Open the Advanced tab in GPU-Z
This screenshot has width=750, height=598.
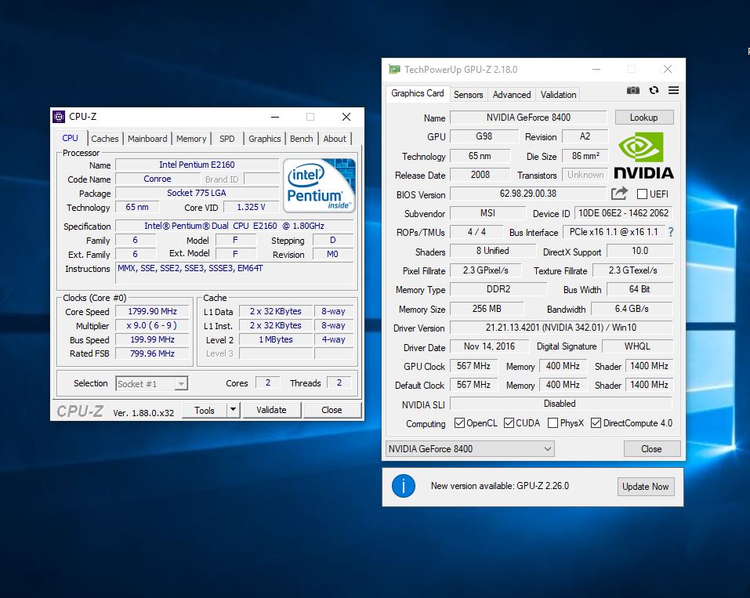click(512, 95)
